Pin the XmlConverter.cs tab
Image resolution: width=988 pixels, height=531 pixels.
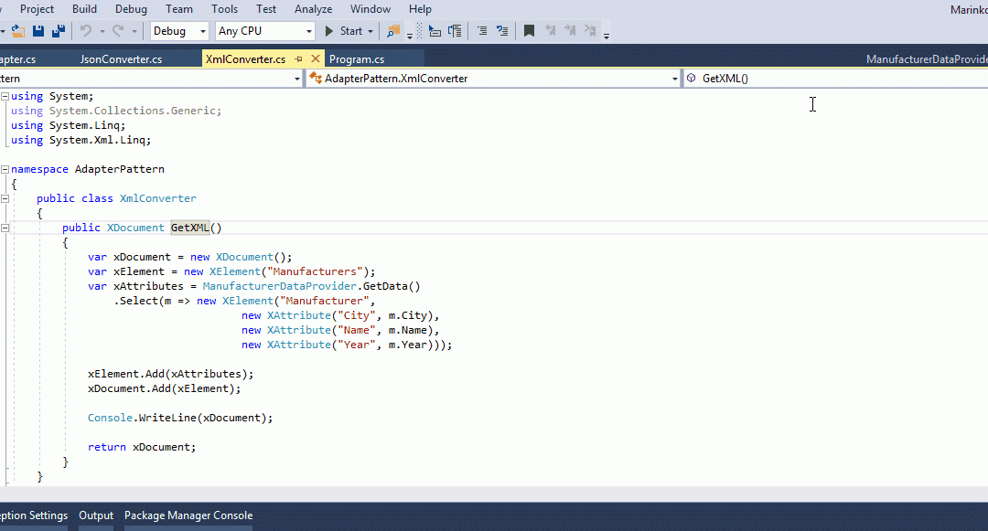(298, 59)
